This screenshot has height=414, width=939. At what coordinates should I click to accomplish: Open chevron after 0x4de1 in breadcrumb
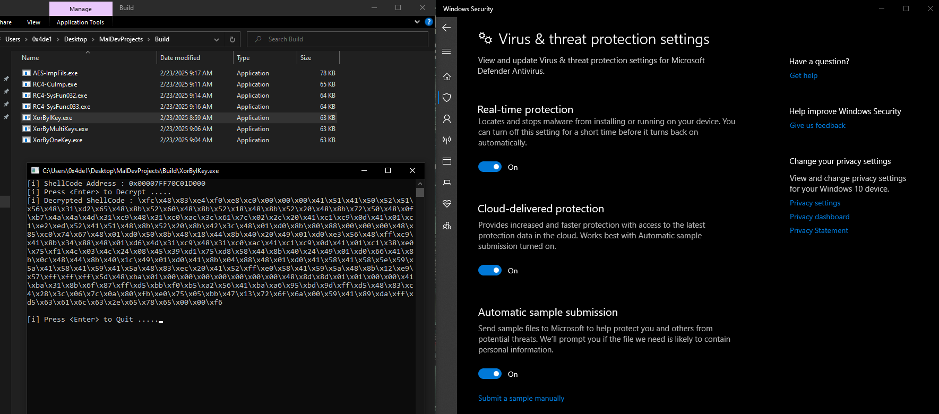click(x=58, y=39)
